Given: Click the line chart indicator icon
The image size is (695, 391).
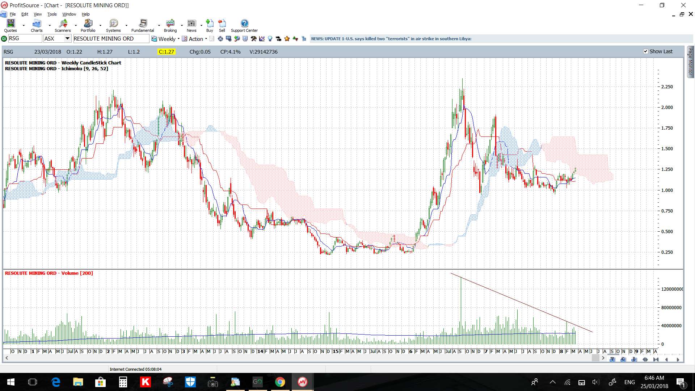Looking at the screenshot, I should 262,39.
